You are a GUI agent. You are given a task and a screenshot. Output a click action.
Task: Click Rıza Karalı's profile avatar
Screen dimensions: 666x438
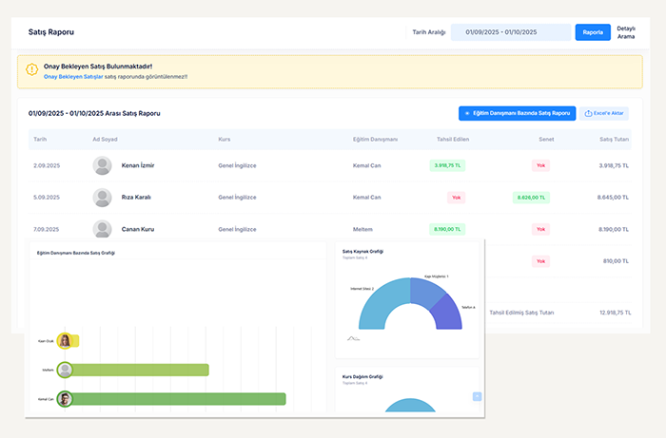(103, 198)
